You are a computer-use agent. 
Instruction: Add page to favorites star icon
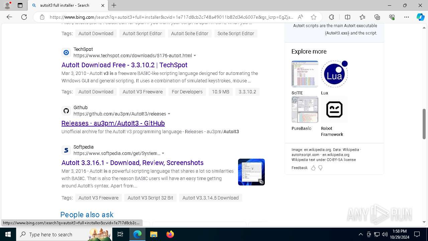[314, 17]
